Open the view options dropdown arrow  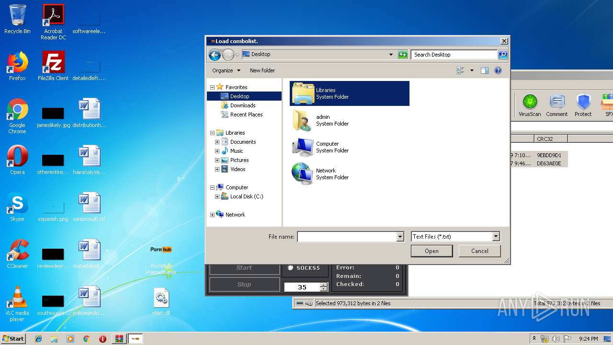[x=472, y=70]
